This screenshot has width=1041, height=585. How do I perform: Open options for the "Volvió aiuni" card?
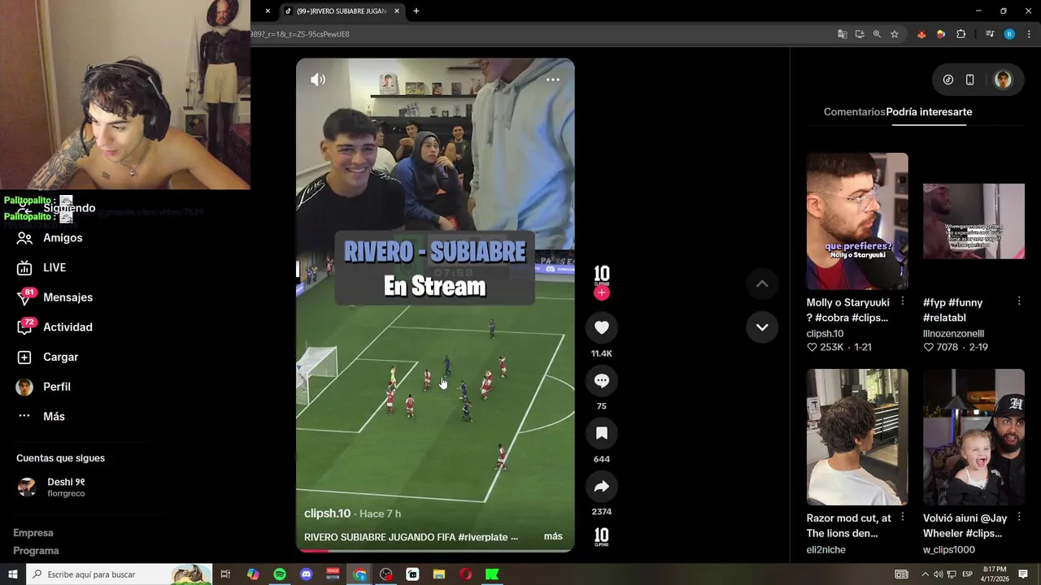pyautogui.click(x=1019, y=517)
